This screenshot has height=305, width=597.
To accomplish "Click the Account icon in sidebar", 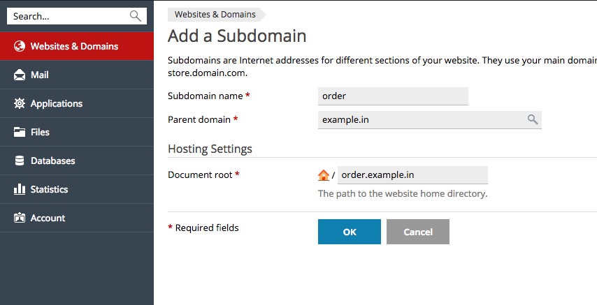I will click(20, 218).
